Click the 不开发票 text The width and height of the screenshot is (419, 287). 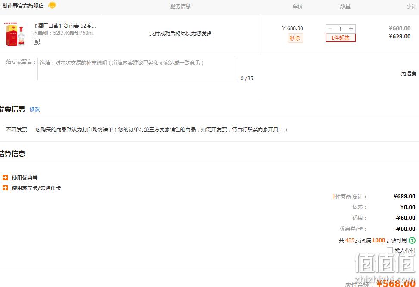click(16, 129)
